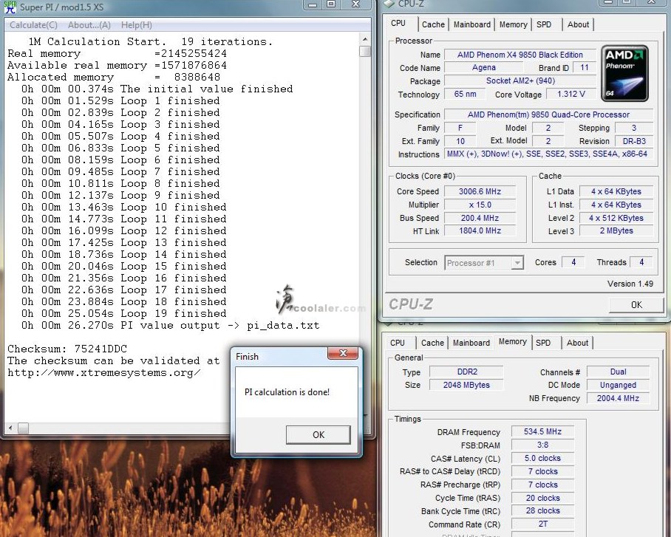Click the CPU-Z title bar icon
This screenshot has width=671, height=537.
388,4
